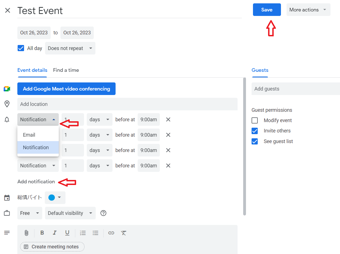The image size is (340, 254).
Task: Click the number field in the fourth notification row
Action: click(x=73, y=166)
